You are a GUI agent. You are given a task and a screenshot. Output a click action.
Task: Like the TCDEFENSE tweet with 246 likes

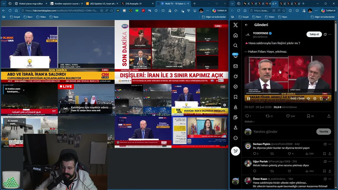click(288, 116)
